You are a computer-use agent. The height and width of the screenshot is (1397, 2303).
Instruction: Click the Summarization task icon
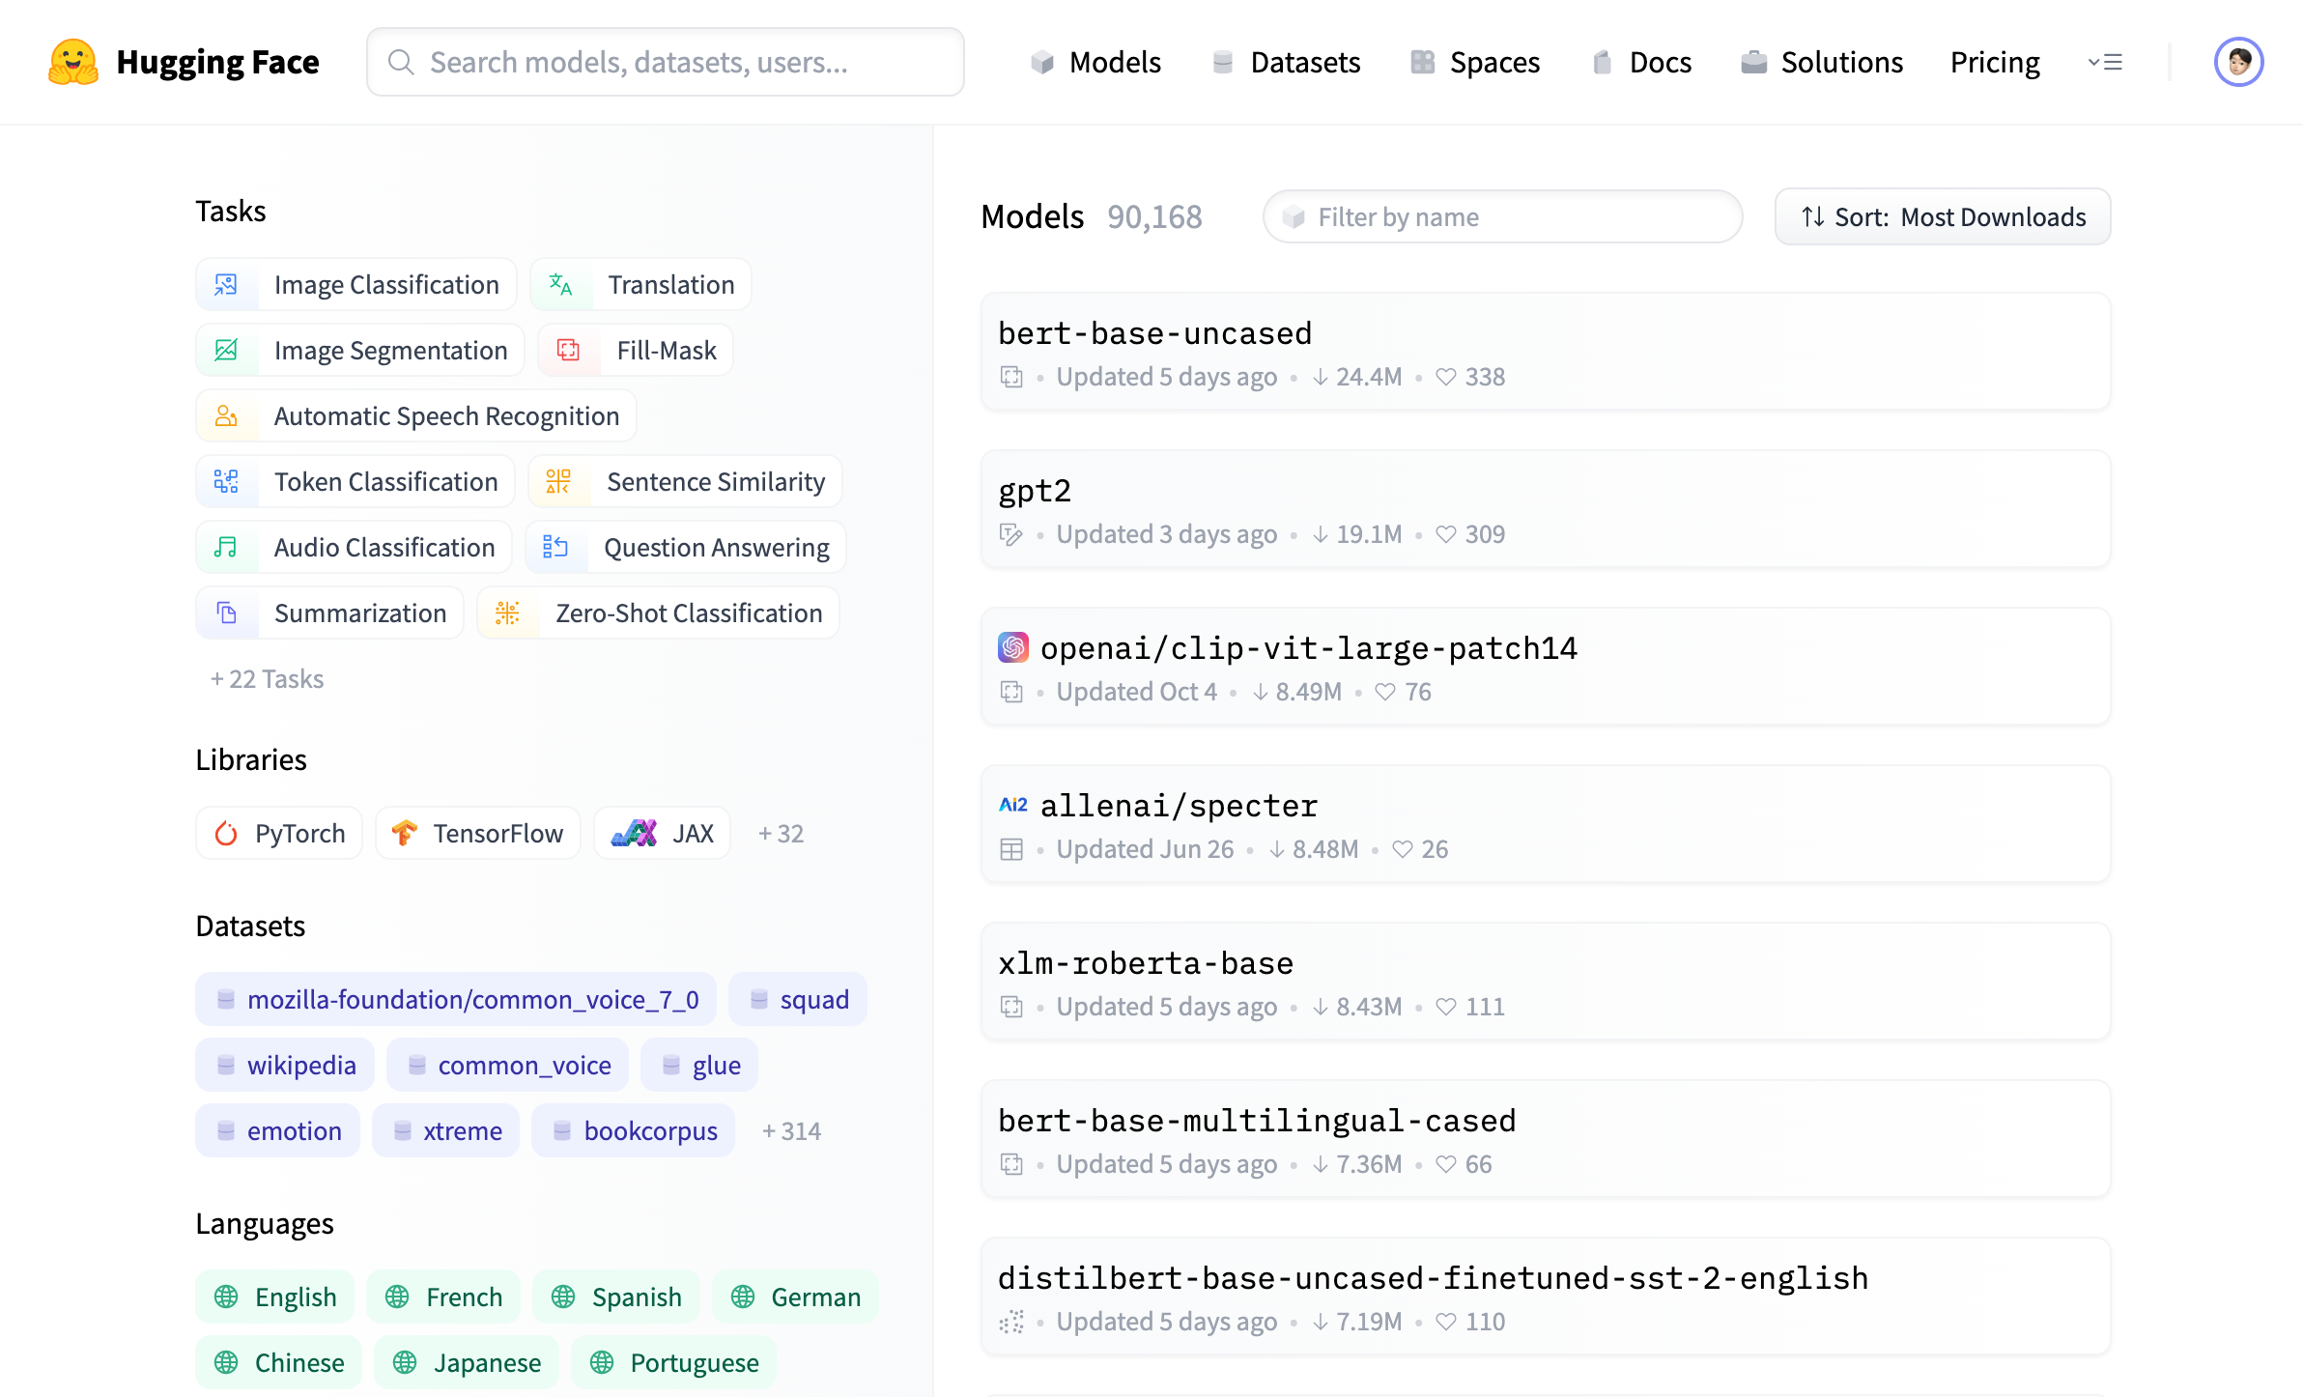point(227,613)
